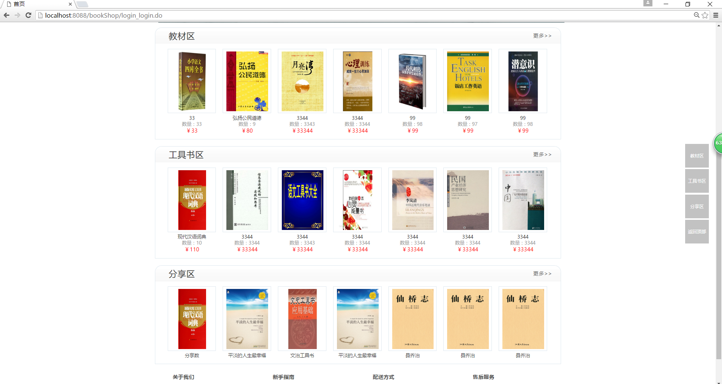Open the 文史工具书应用基础 cover
Image resolution: width=722 pixels, height=384 pixels.
click(x=302, y=319)
